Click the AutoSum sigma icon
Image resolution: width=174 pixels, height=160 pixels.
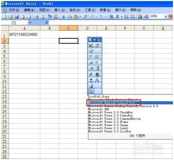pyautogui.click(x=118, y=17)
